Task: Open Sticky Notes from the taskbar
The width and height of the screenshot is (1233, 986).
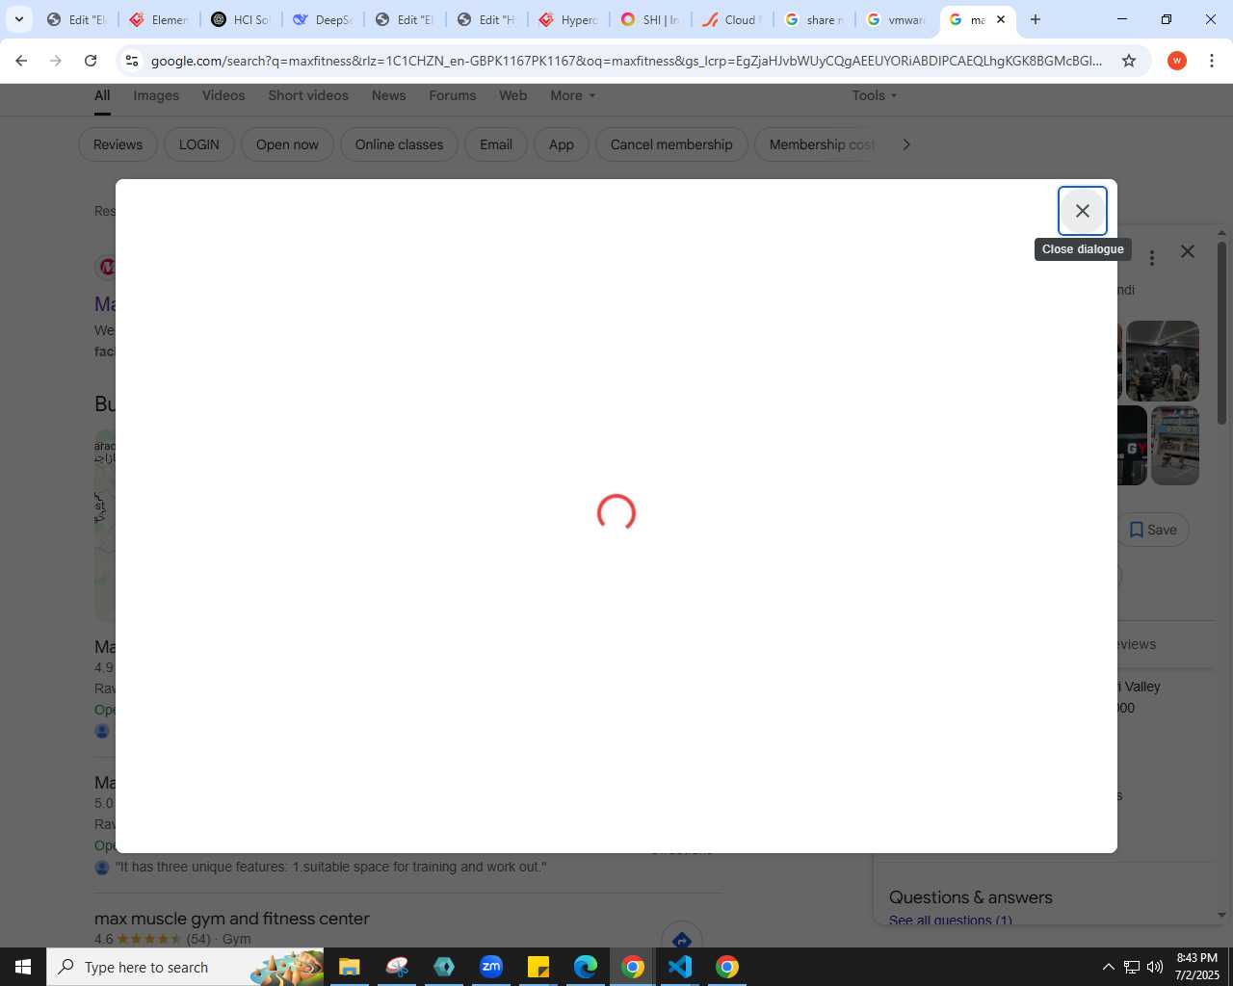Action: (538, 967)
